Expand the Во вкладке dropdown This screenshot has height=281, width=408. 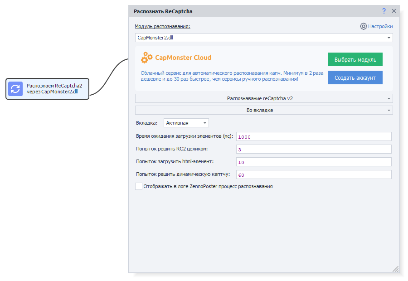[263, 110]
